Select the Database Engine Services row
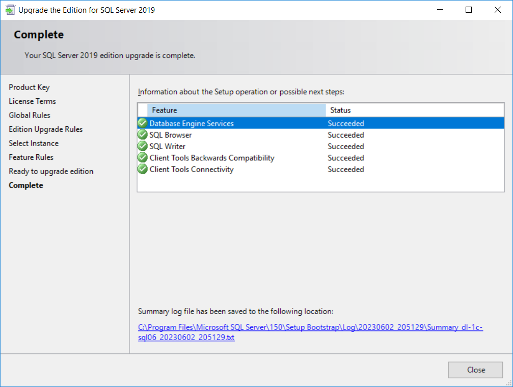The height and width of the screenshot is (387, 513). [320, 123]
